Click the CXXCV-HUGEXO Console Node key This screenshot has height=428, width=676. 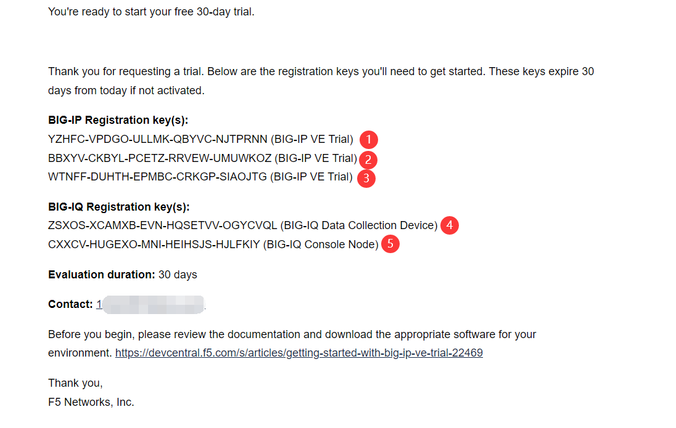coord(154,244)
